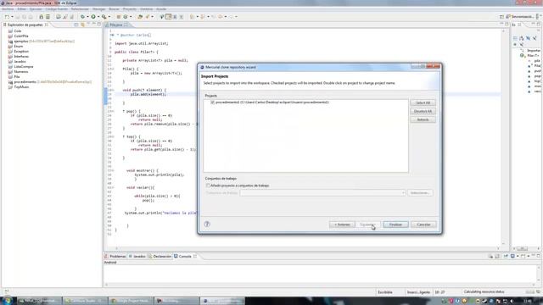Collapse the Pila() constructor fold marker

[112, 69]
